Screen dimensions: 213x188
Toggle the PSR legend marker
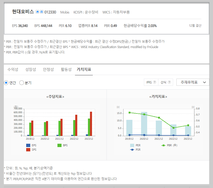pyautogui.click(x=132, y=150)
